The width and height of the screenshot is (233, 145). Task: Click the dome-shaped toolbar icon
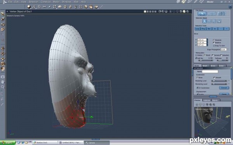60,7
